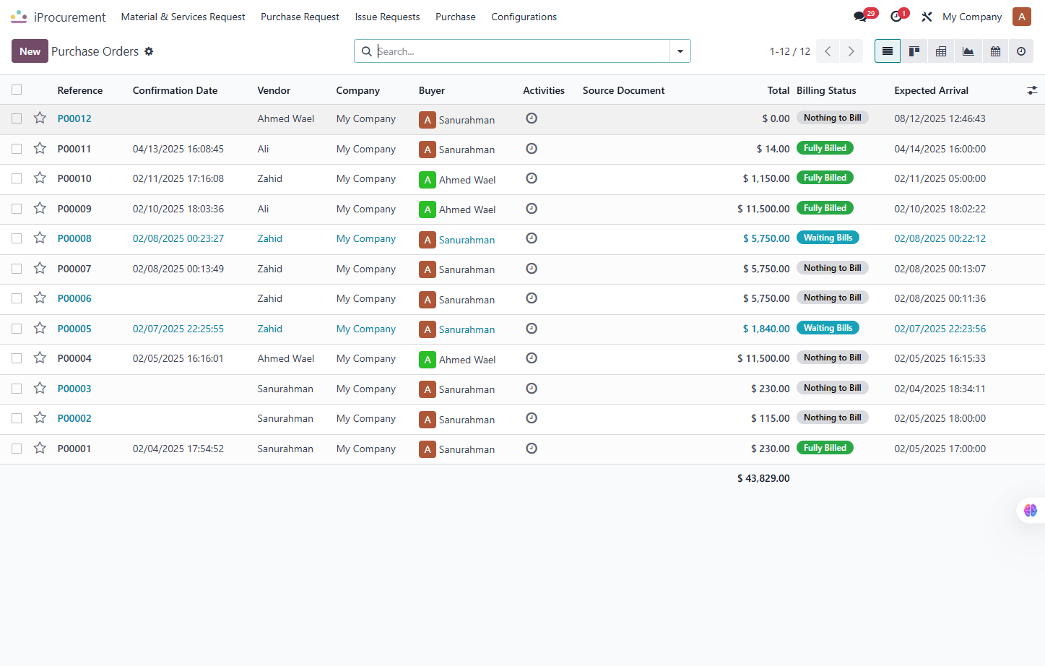The image size is (1045, 666).
Task: Sort by the Total column header
Action: (x=779, y=90)
